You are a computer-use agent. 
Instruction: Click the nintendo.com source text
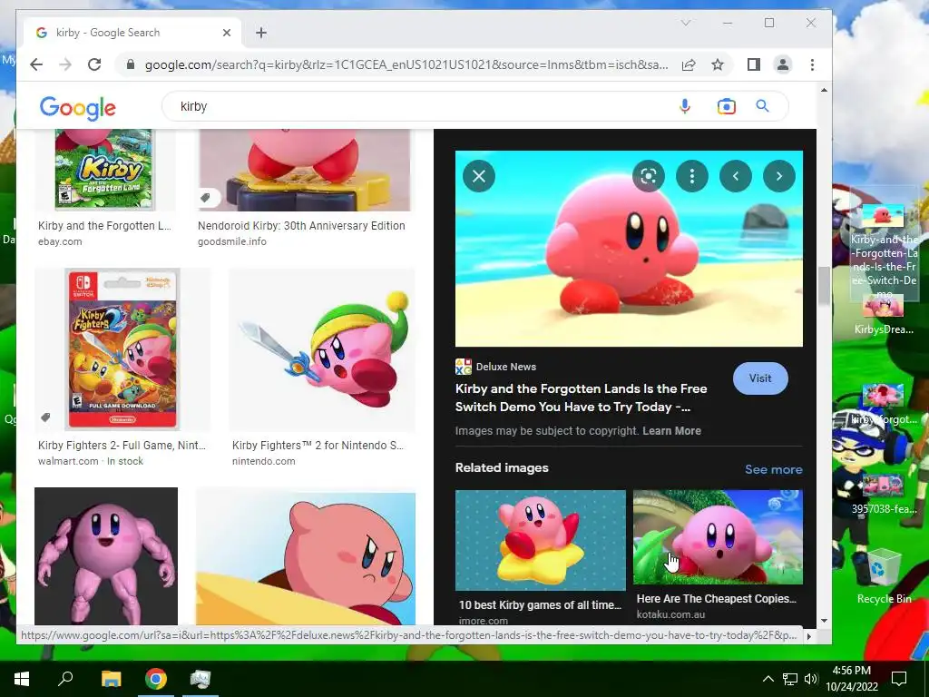(263, 461)
